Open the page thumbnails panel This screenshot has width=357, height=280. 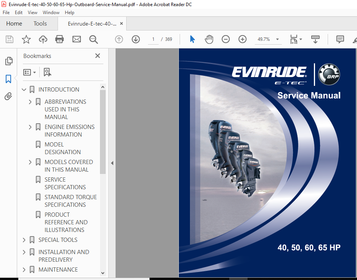pos(9,61)
